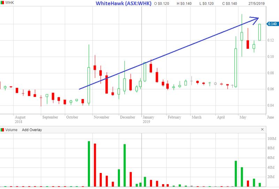Click the Volume panel label
This screenshot has height=189, width=279.
click(11, 130)
